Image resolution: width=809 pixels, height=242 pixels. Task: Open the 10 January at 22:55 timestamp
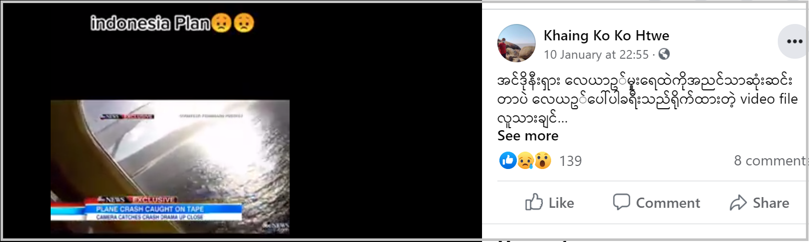coord(596,55)
